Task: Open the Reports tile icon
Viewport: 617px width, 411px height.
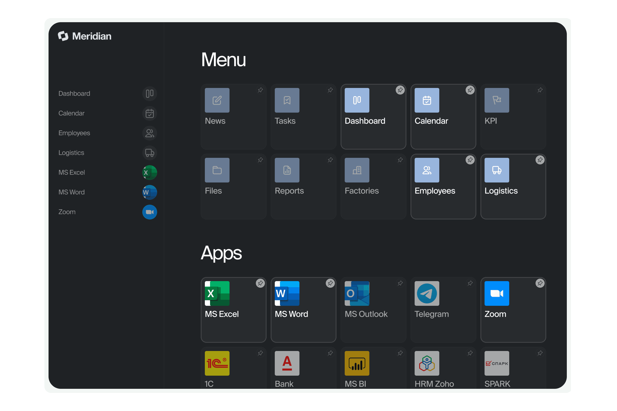Action: [x=287, y=170]
